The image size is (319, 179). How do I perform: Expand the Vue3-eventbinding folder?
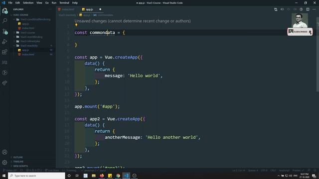31,37
